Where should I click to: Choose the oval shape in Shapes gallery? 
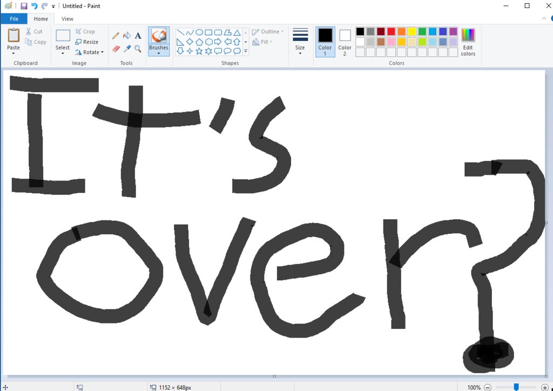click(199, 32)
